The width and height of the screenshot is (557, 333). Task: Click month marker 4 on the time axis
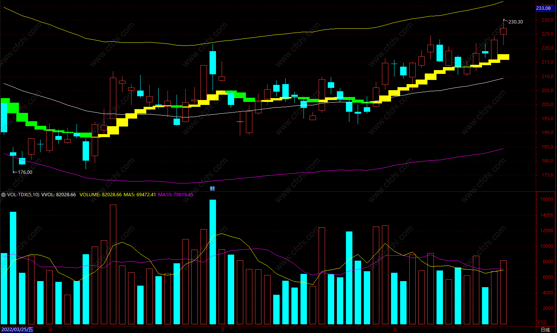[51, 330]
